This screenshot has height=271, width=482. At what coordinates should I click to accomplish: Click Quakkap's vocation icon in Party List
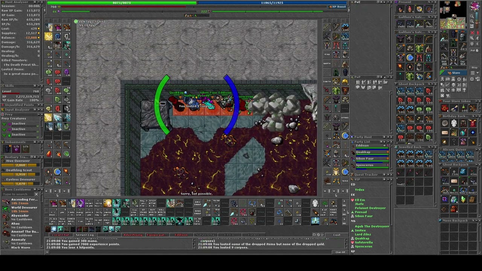[353, 152]
